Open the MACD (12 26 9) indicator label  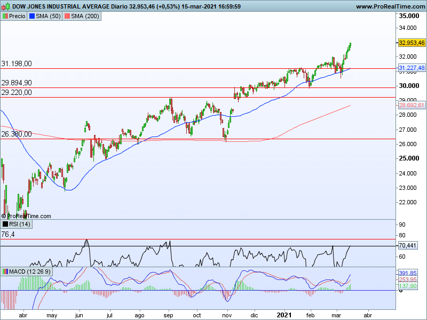26,271
